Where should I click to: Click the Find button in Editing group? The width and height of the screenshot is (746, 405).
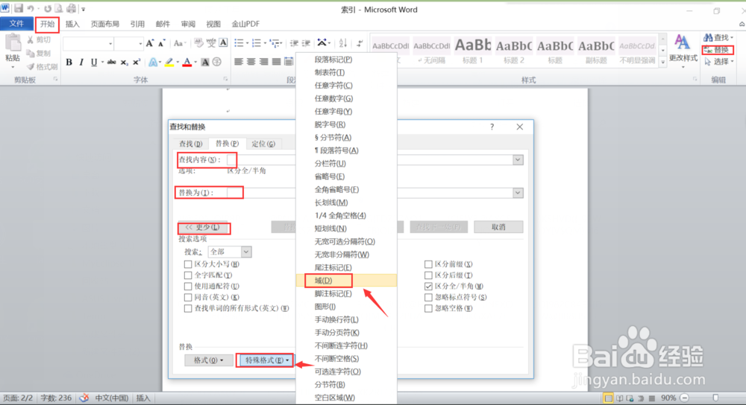tap(718, 37)
